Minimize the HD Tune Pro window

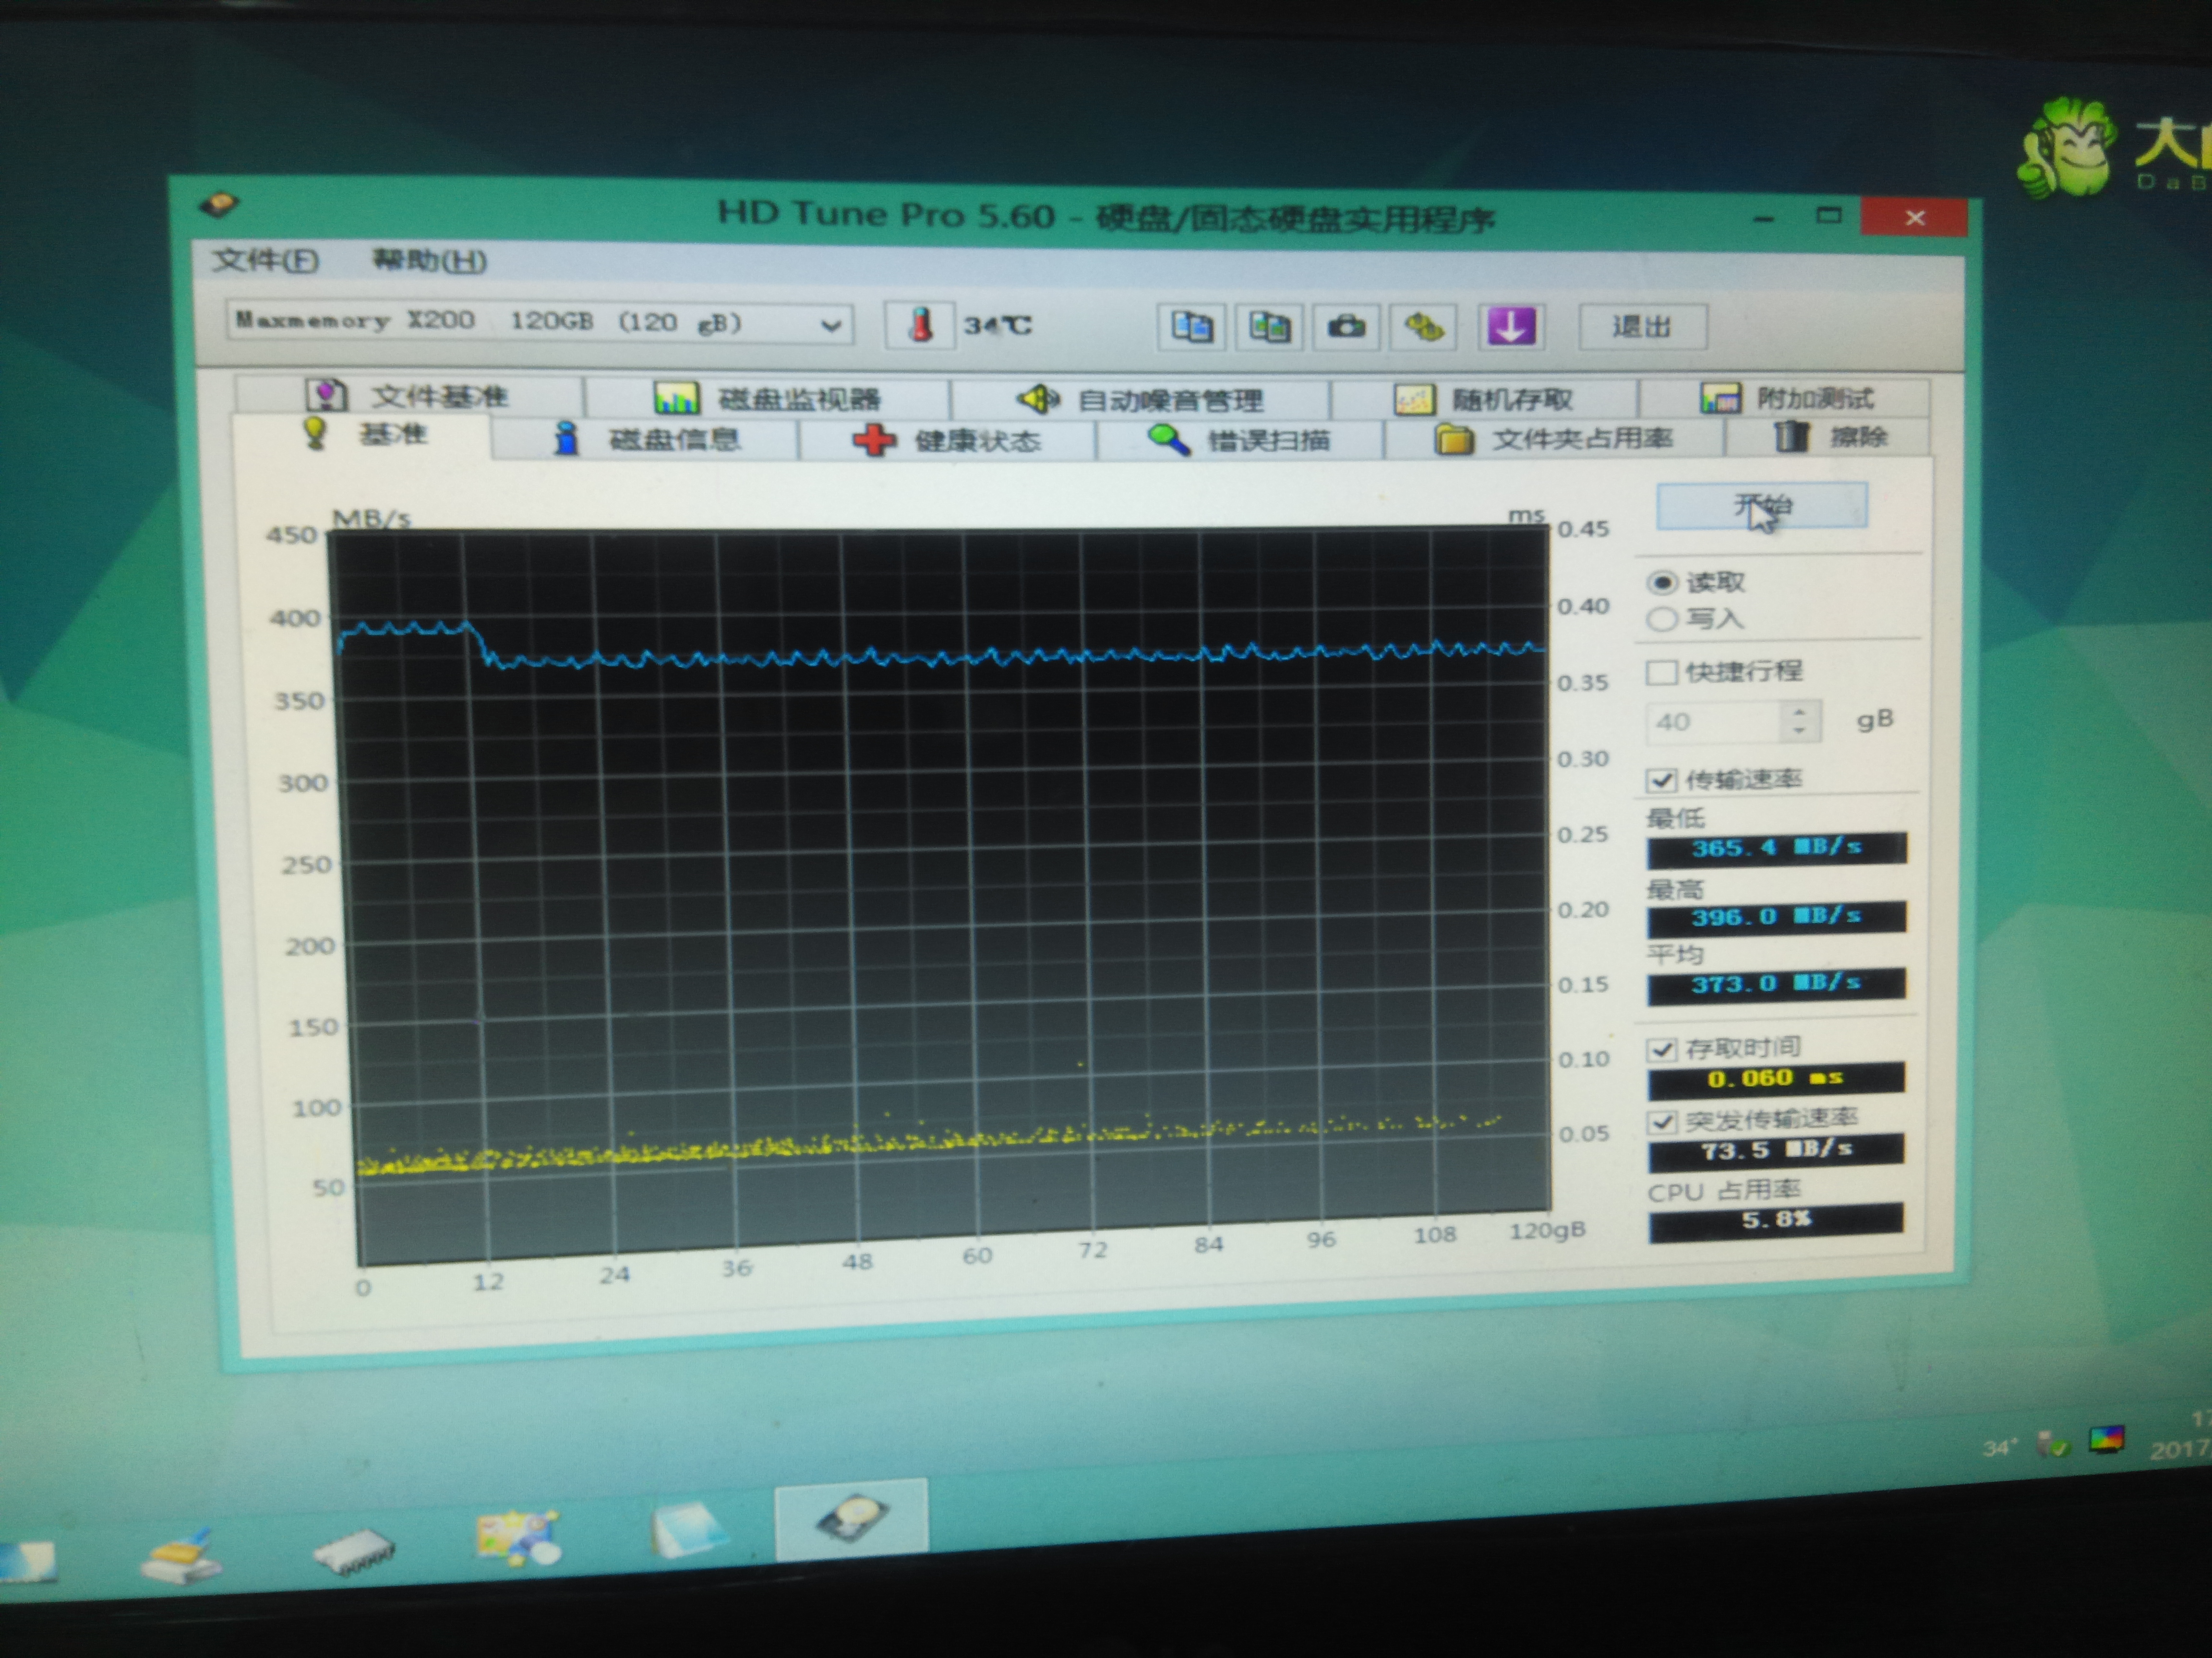click(x=1764, y=218)
